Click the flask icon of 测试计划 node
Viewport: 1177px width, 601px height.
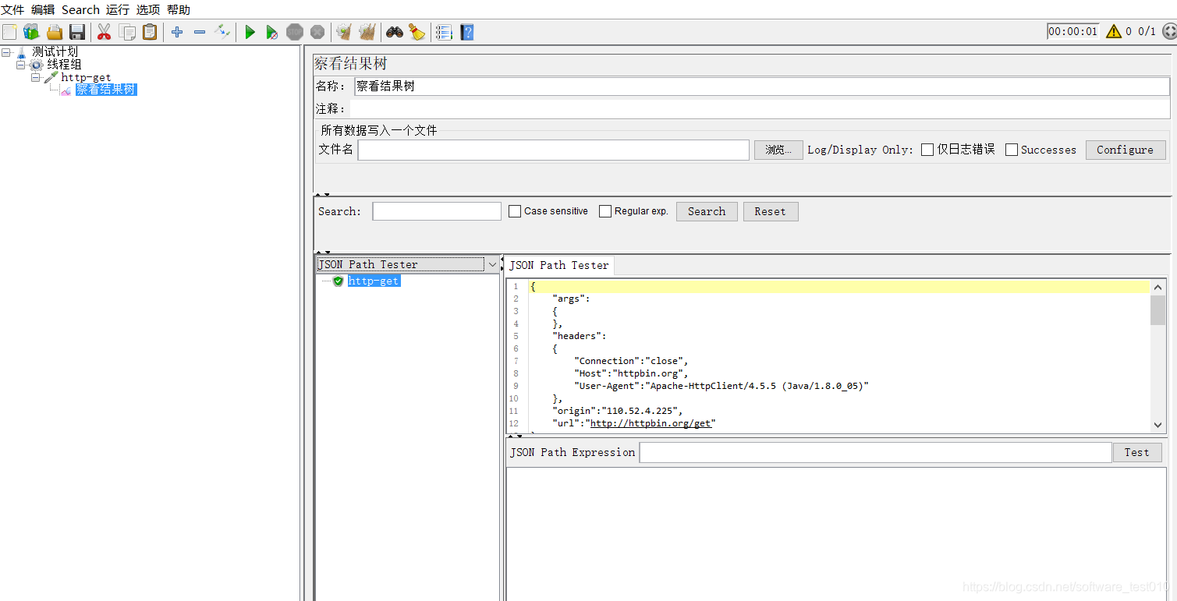pyautogui.click(x=21, y=52)
